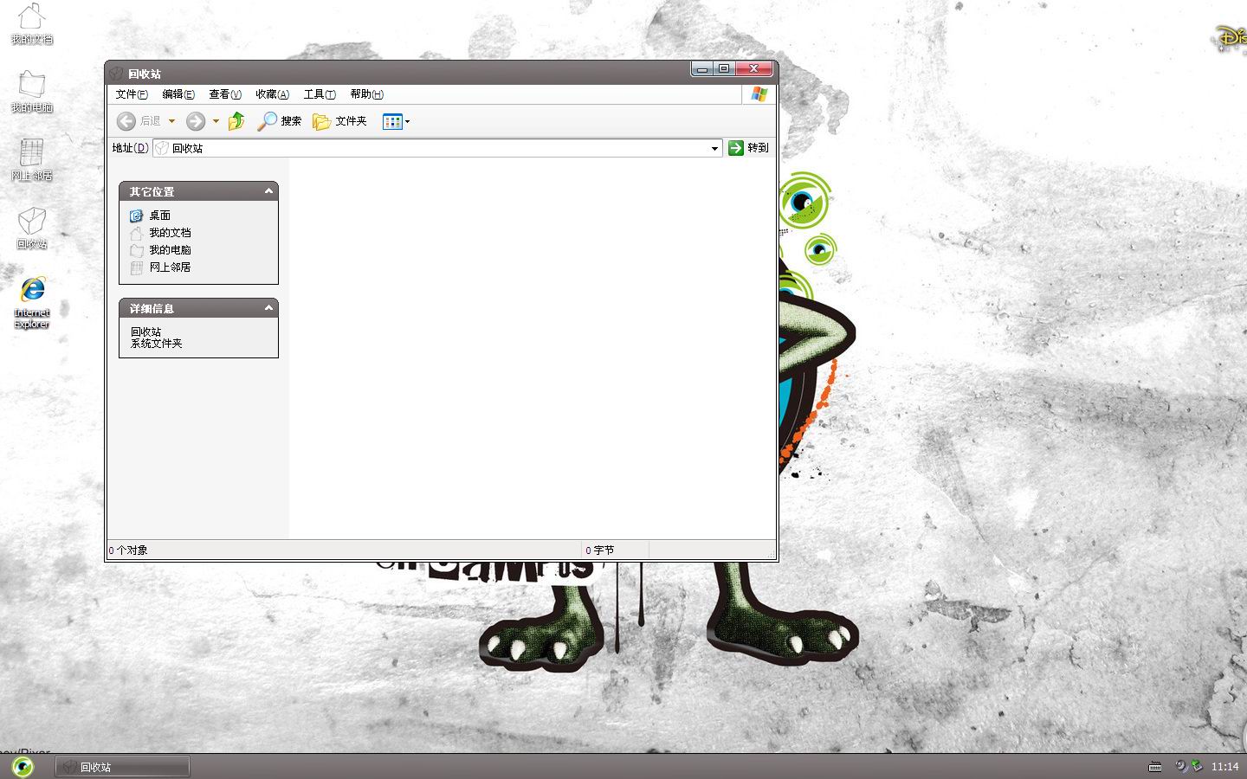Screen dimensions: 1247x779
Task: Open the Search (搜索) toolbar button
Action: pyautogui.click(x=279, y=121)
